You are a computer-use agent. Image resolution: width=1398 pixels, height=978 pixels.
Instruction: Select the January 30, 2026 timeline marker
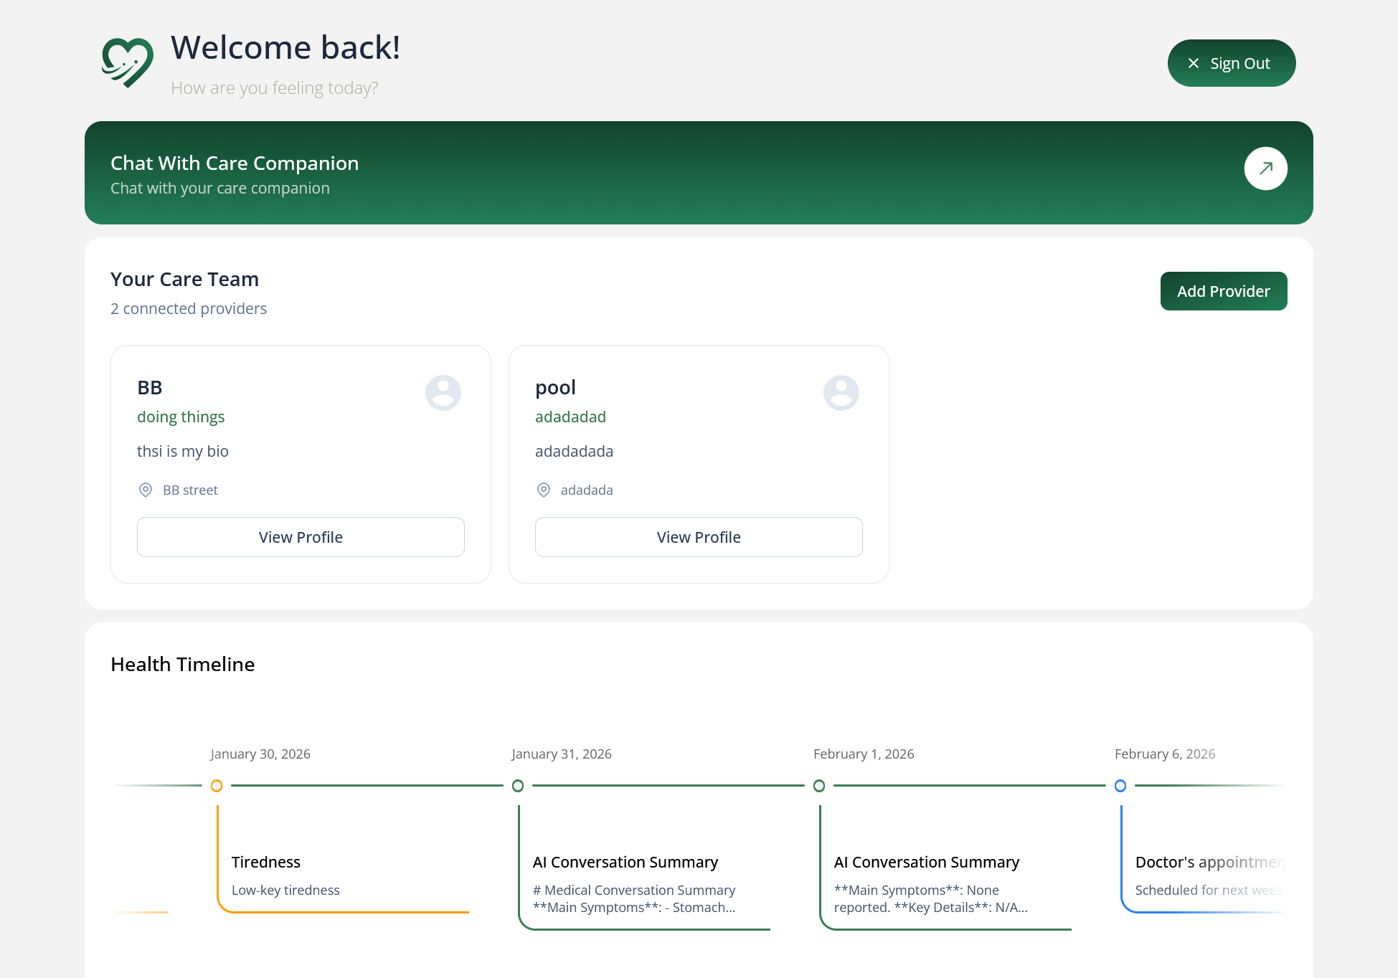pyautogui.click(x=217, y=786)
